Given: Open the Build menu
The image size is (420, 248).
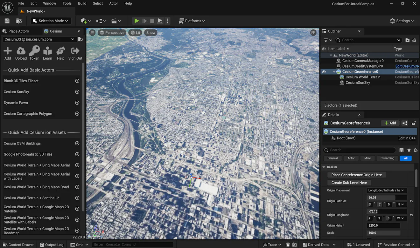Looking at the screenshot, I should 82,3.
